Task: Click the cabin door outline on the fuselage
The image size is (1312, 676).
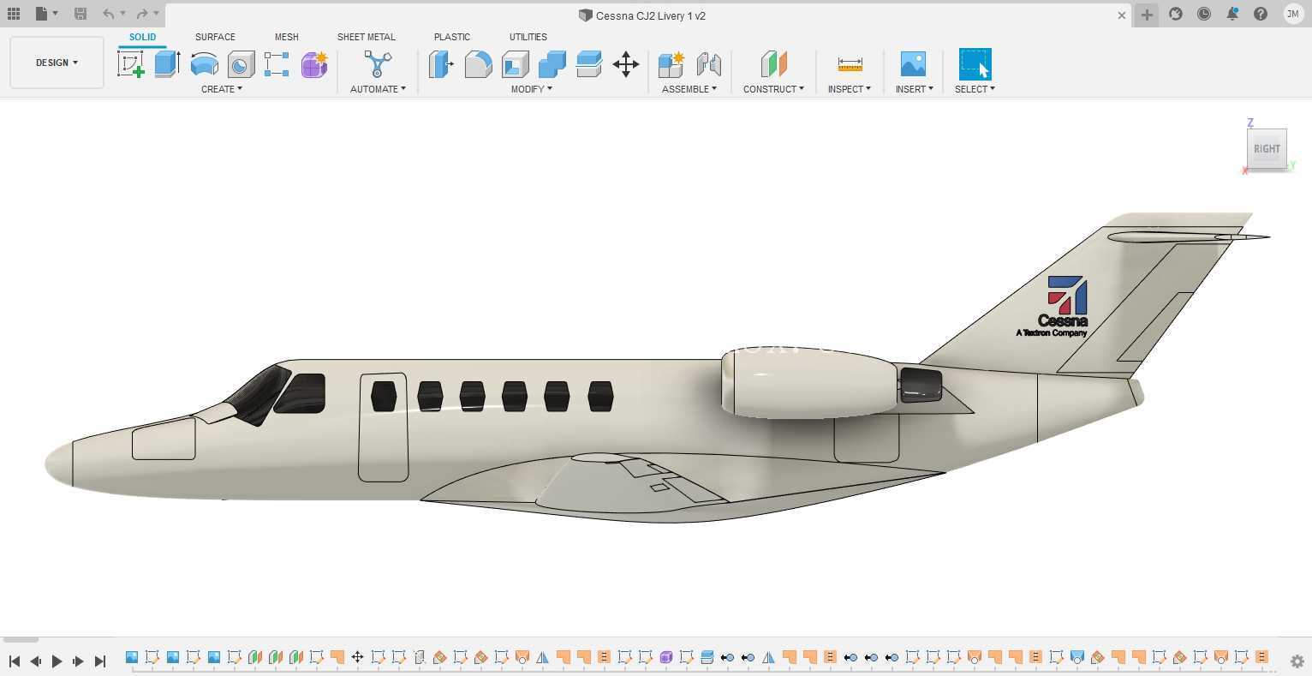Action: (383, 427)
